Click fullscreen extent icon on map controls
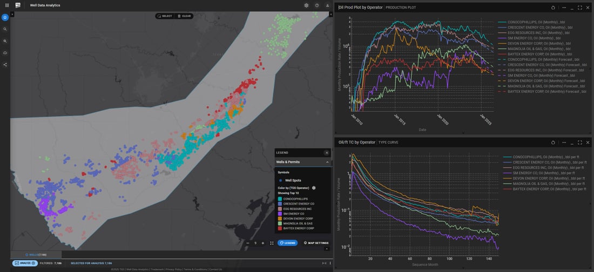The image size is (594, 272). pyautogui.click(x=272, y=243)
